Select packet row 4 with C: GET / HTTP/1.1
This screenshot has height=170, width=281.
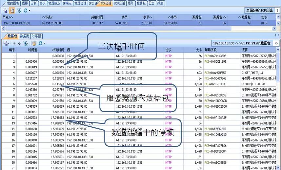(139, 73)
